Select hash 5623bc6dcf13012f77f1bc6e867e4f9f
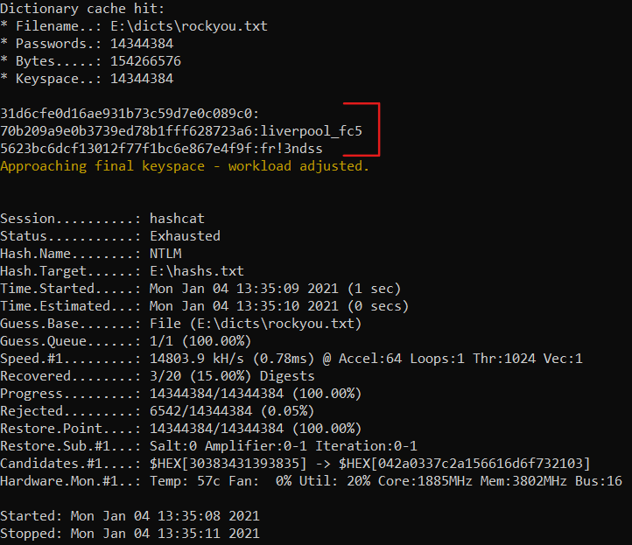This screenshot has width=632, height=545. (x=126, y=149)
